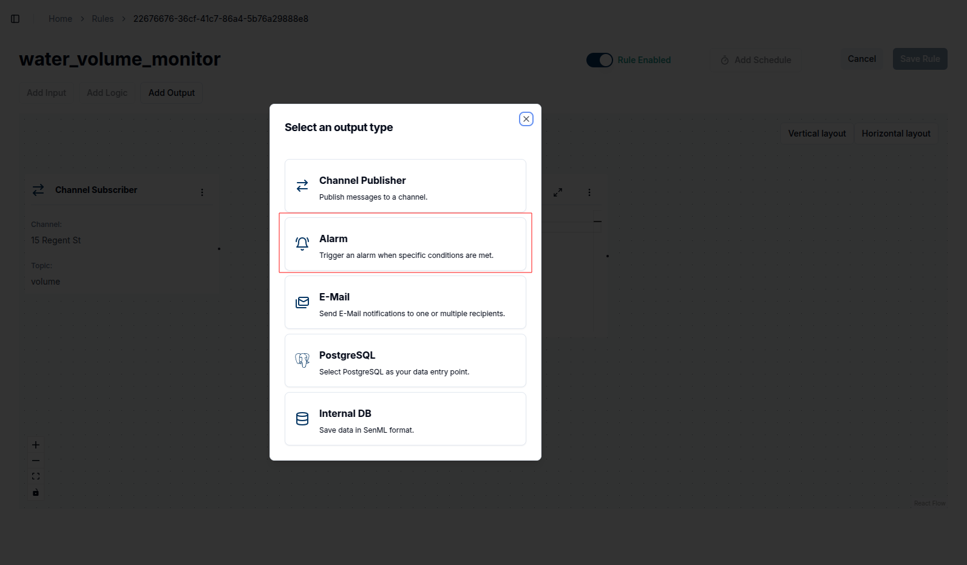
Task: Click the E-Mail envelope icon
Action: 302,302
